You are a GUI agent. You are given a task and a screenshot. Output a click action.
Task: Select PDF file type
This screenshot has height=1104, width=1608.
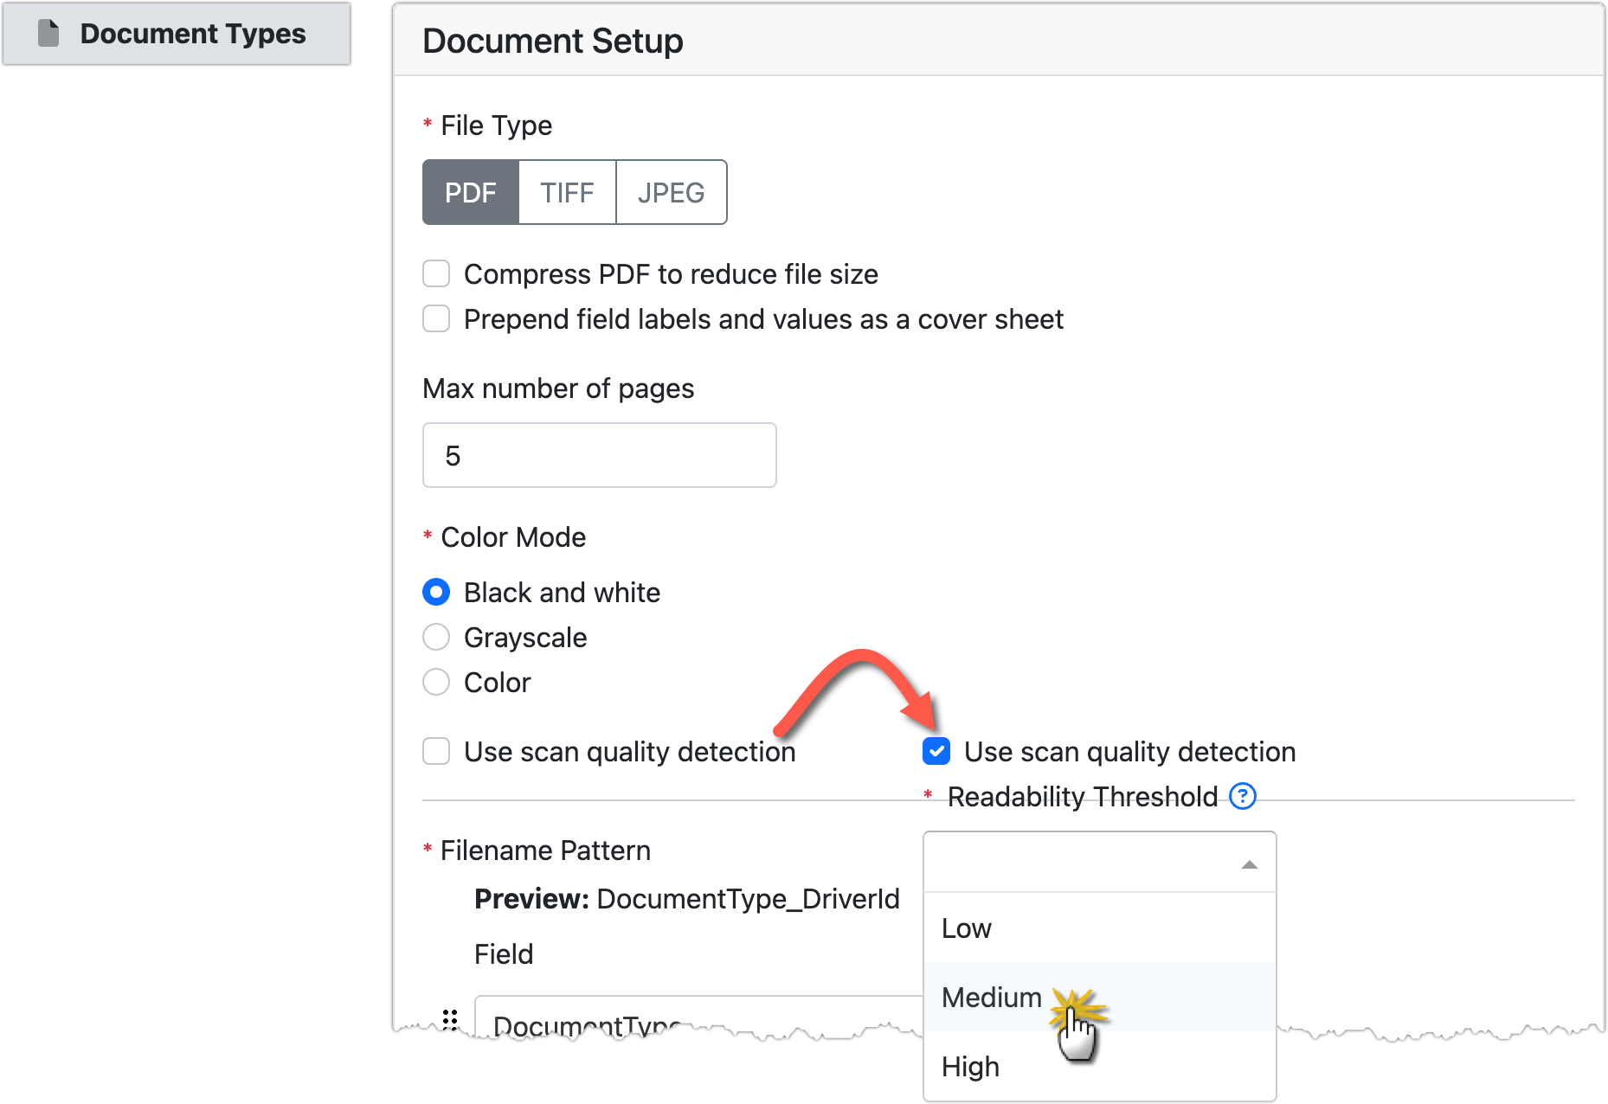471,192
